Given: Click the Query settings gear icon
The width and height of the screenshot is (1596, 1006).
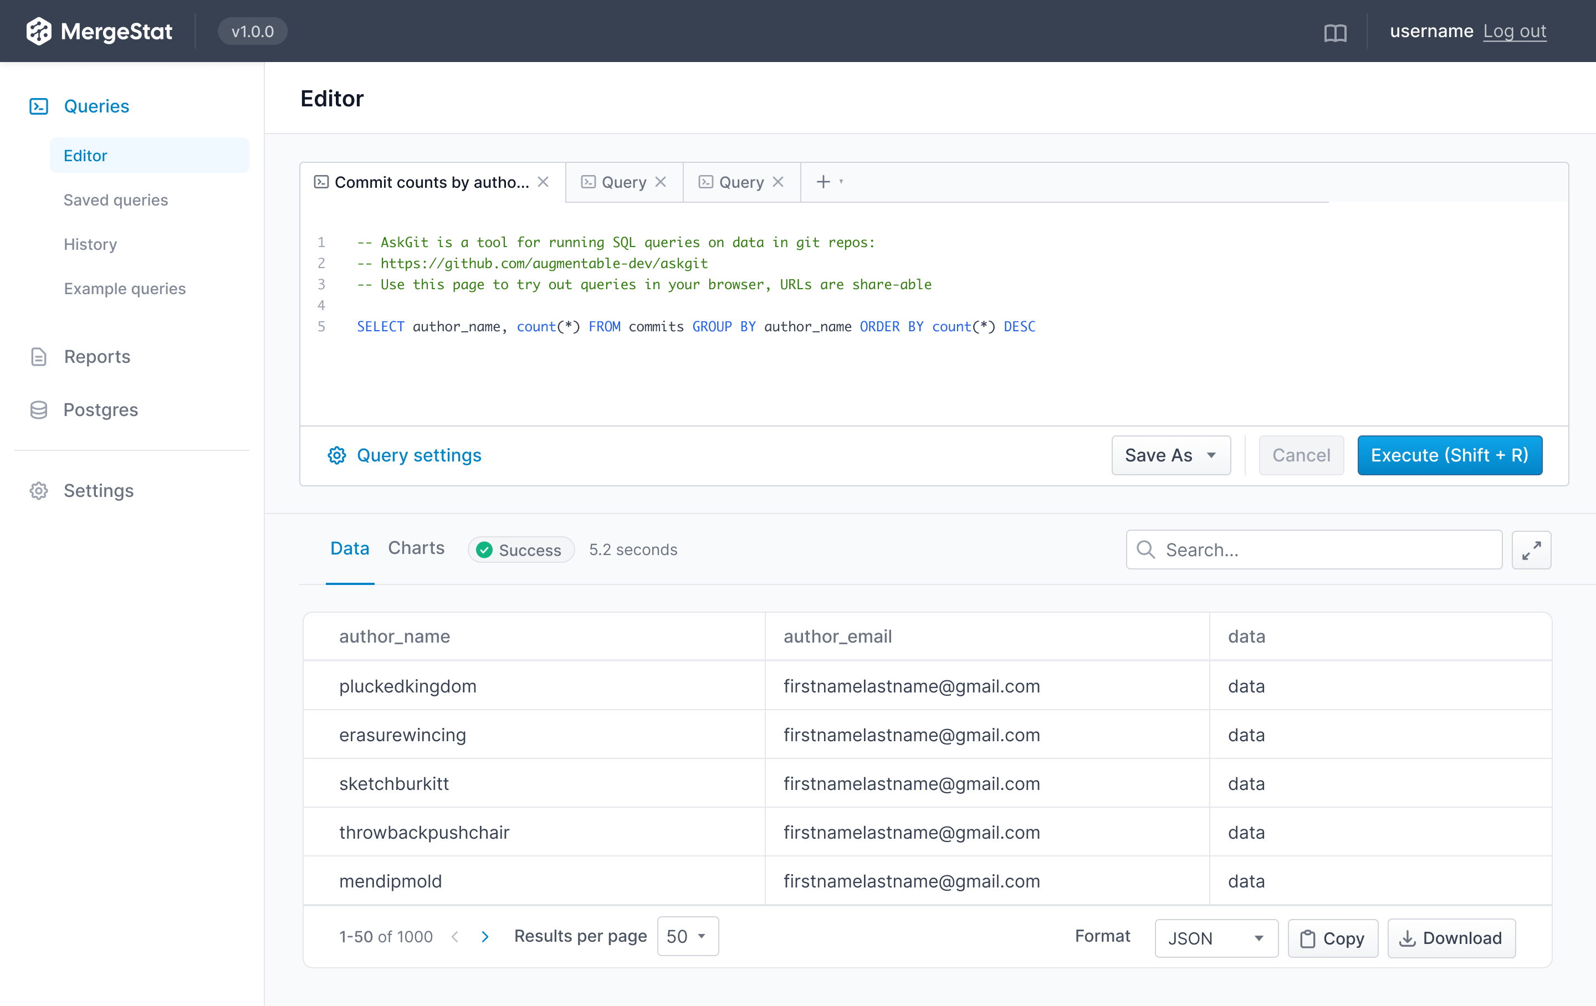Looking at the screenshot, I should point(336,455).
